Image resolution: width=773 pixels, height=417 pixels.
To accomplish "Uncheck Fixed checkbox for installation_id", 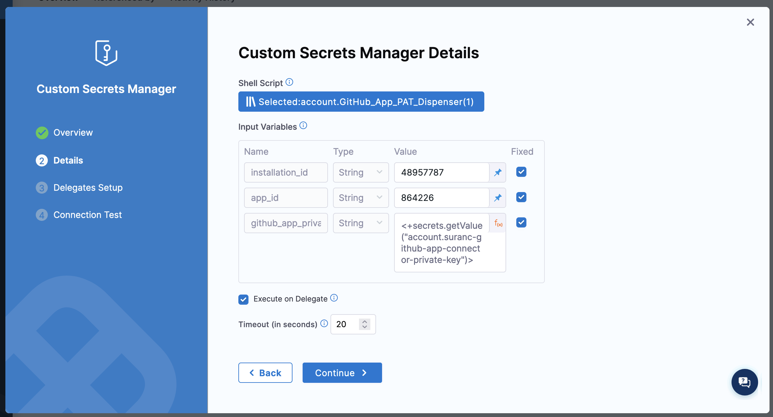I will click(521, 172).
